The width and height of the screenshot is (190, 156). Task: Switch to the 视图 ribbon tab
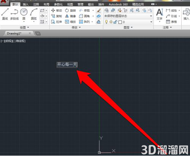pyautogui.click(x=70, y=5)
